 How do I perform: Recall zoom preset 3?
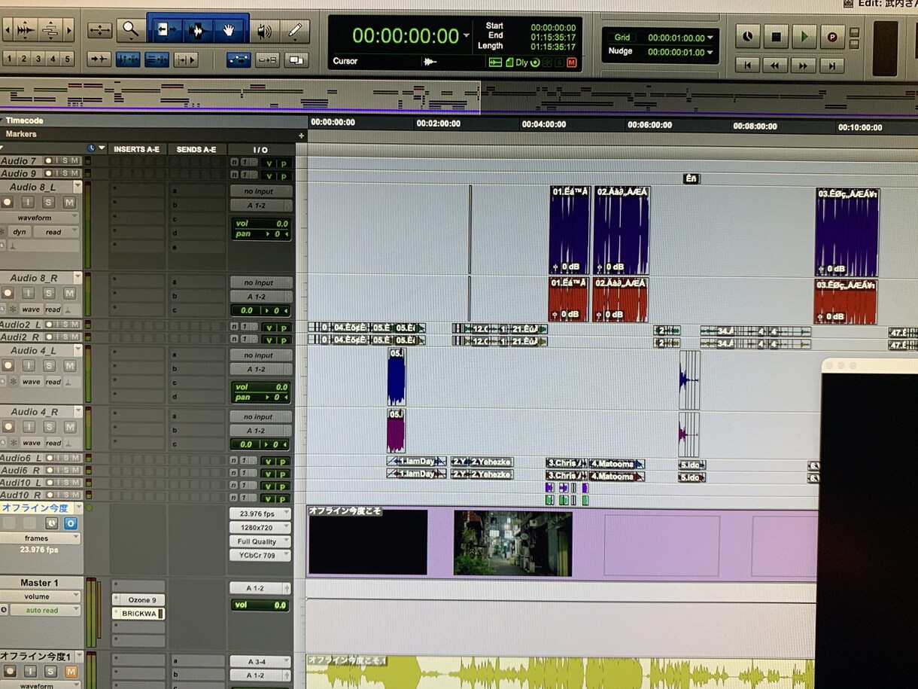tap(38, 59)
